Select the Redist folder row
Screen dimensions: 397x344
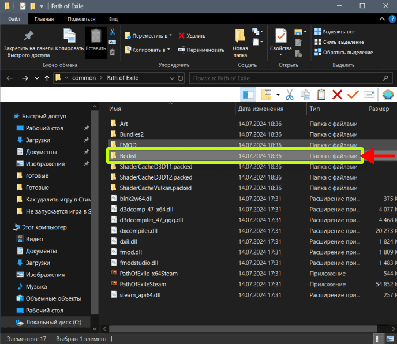(235, 156)
